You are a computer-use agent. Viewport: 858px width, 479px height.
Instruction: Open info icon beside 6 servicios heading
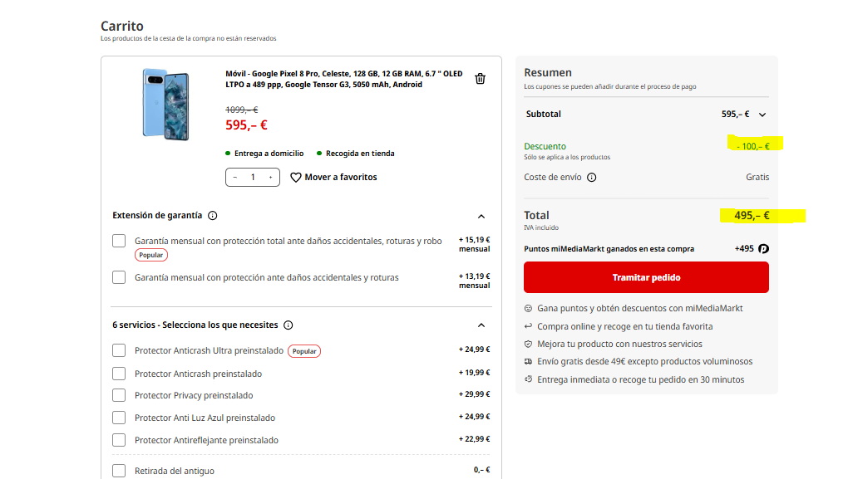pyautogui.click(x=288, y=325)
